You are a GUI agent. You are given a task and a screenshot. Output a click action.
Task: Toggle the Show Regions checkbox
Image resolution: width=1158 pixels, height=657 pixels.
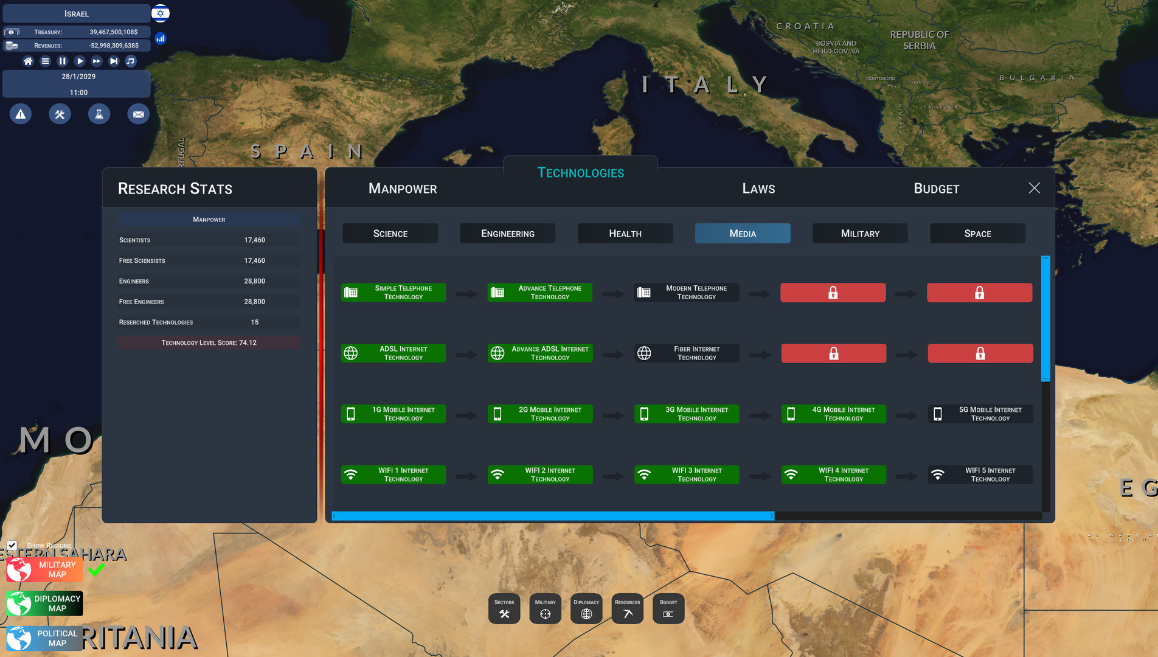12,545
